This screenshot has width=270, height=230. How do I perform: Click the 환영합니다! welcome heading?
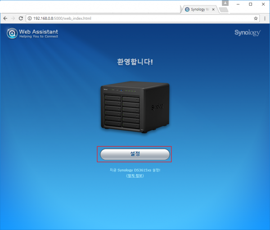click(x=135, y=61)
